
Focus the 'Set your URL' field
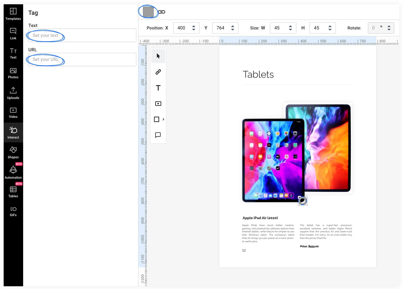tap(82, 60)
